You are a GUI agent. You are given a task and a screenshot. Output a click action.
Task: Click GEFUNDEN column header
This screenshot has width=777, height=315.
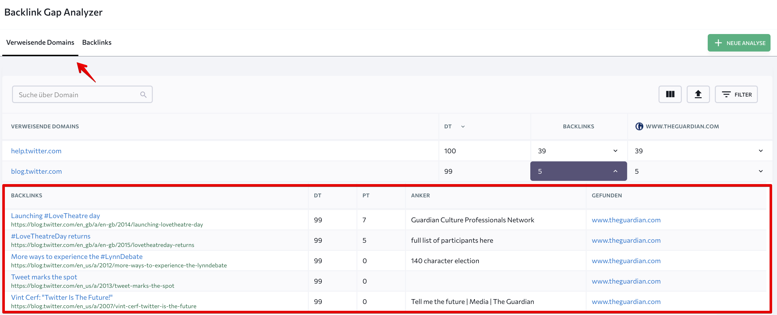607,195
